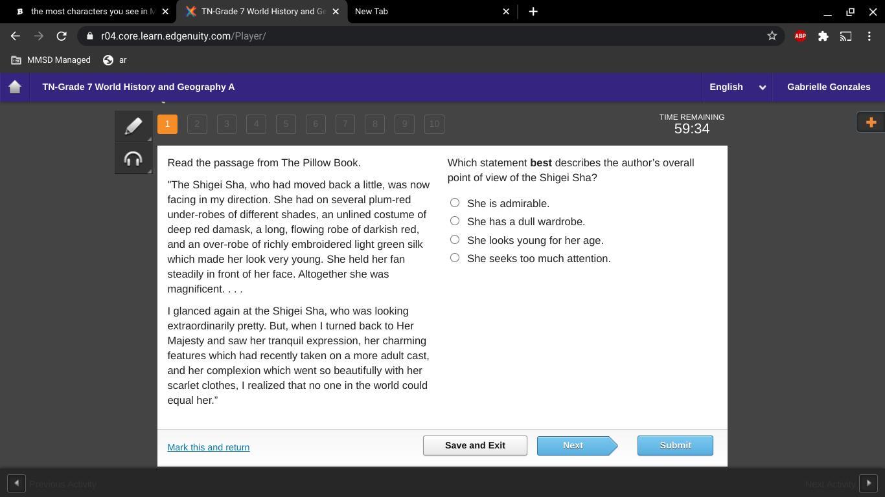Screen dimensions: 885x497
Task: Expand the English language dropdown
Action: coord(737,87)
